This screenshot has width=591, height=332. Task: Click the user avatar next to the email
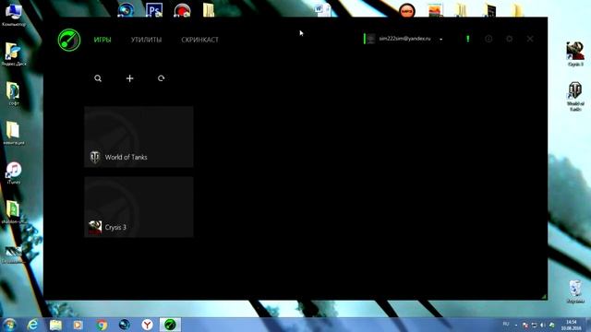tap(371, 39)
